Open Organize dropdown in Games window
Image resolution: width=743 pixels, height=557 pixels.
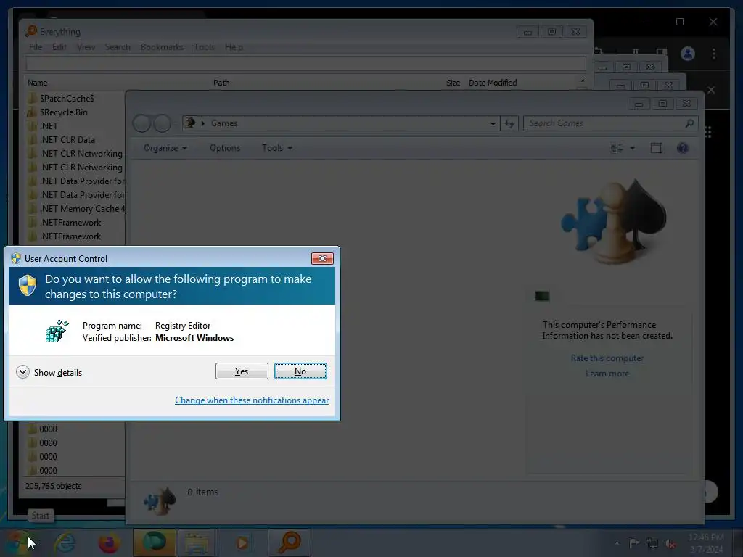tap(165, 148)
